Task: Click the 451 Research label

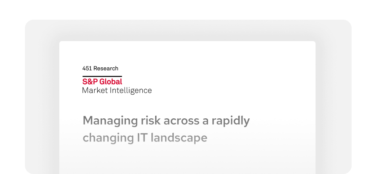Action: [x=100, y=68]
